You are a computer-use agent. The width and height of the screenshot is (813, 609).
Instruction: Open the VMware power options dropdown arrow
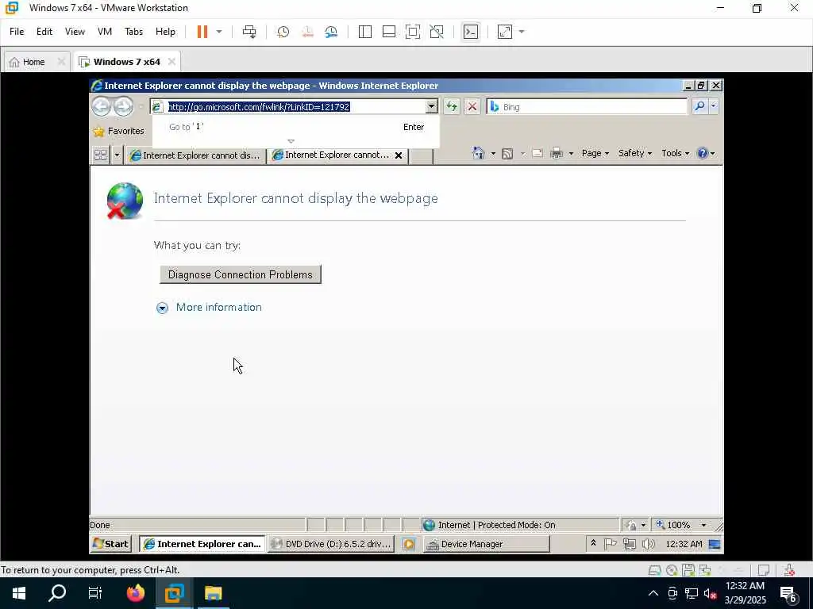click(x=219, y=32)
